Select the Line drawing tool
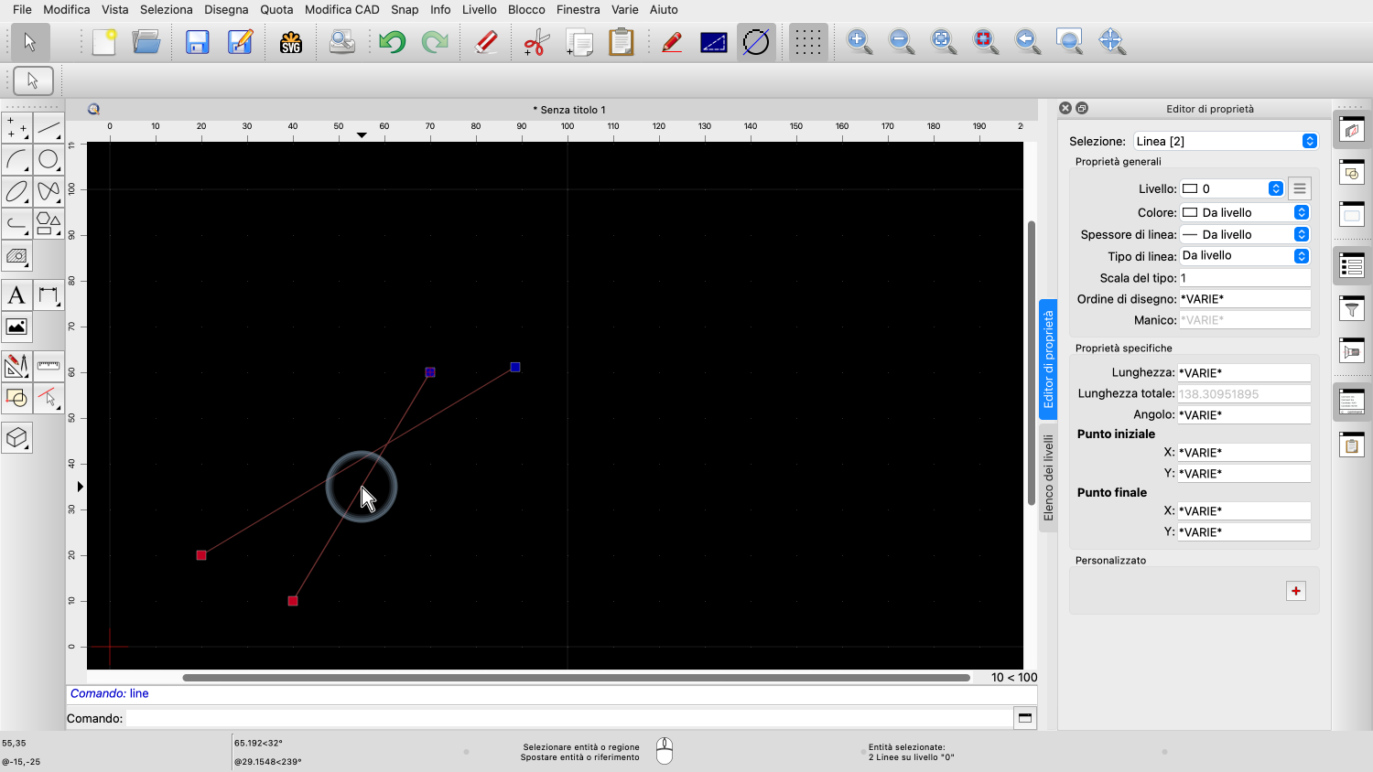 pos(49,128)
